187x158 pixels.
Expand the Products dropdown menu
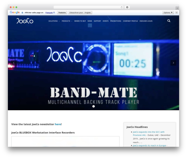67,21
